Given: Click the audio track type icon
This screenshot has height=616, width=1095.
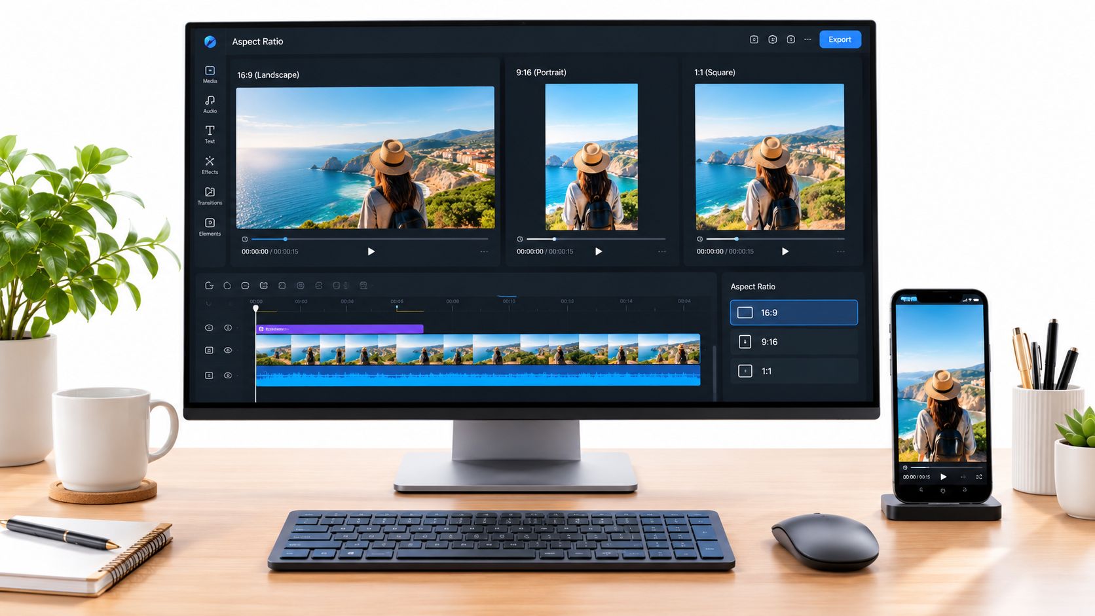Looking at the screenshot, I should tap(209, 375).
